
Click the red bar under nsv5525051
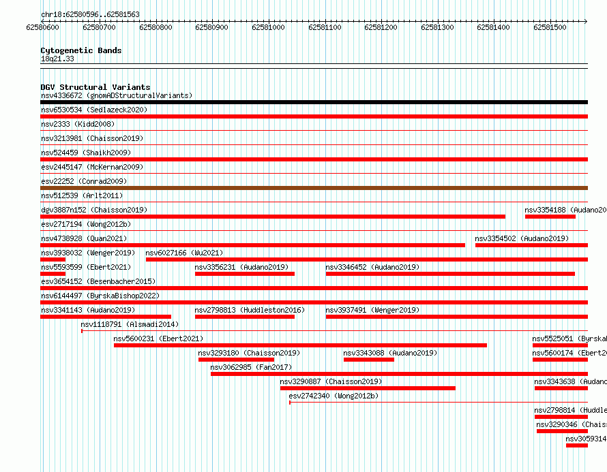tap(560, 345)
